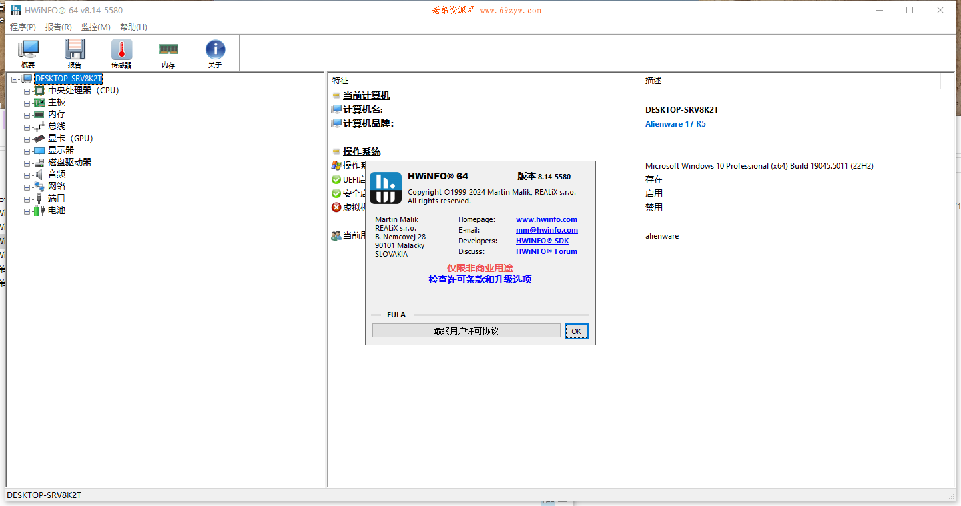Viewport: 961px width, 506px height.
Task: Open the HWiNFO SDK link
Action: pos(542,241)
